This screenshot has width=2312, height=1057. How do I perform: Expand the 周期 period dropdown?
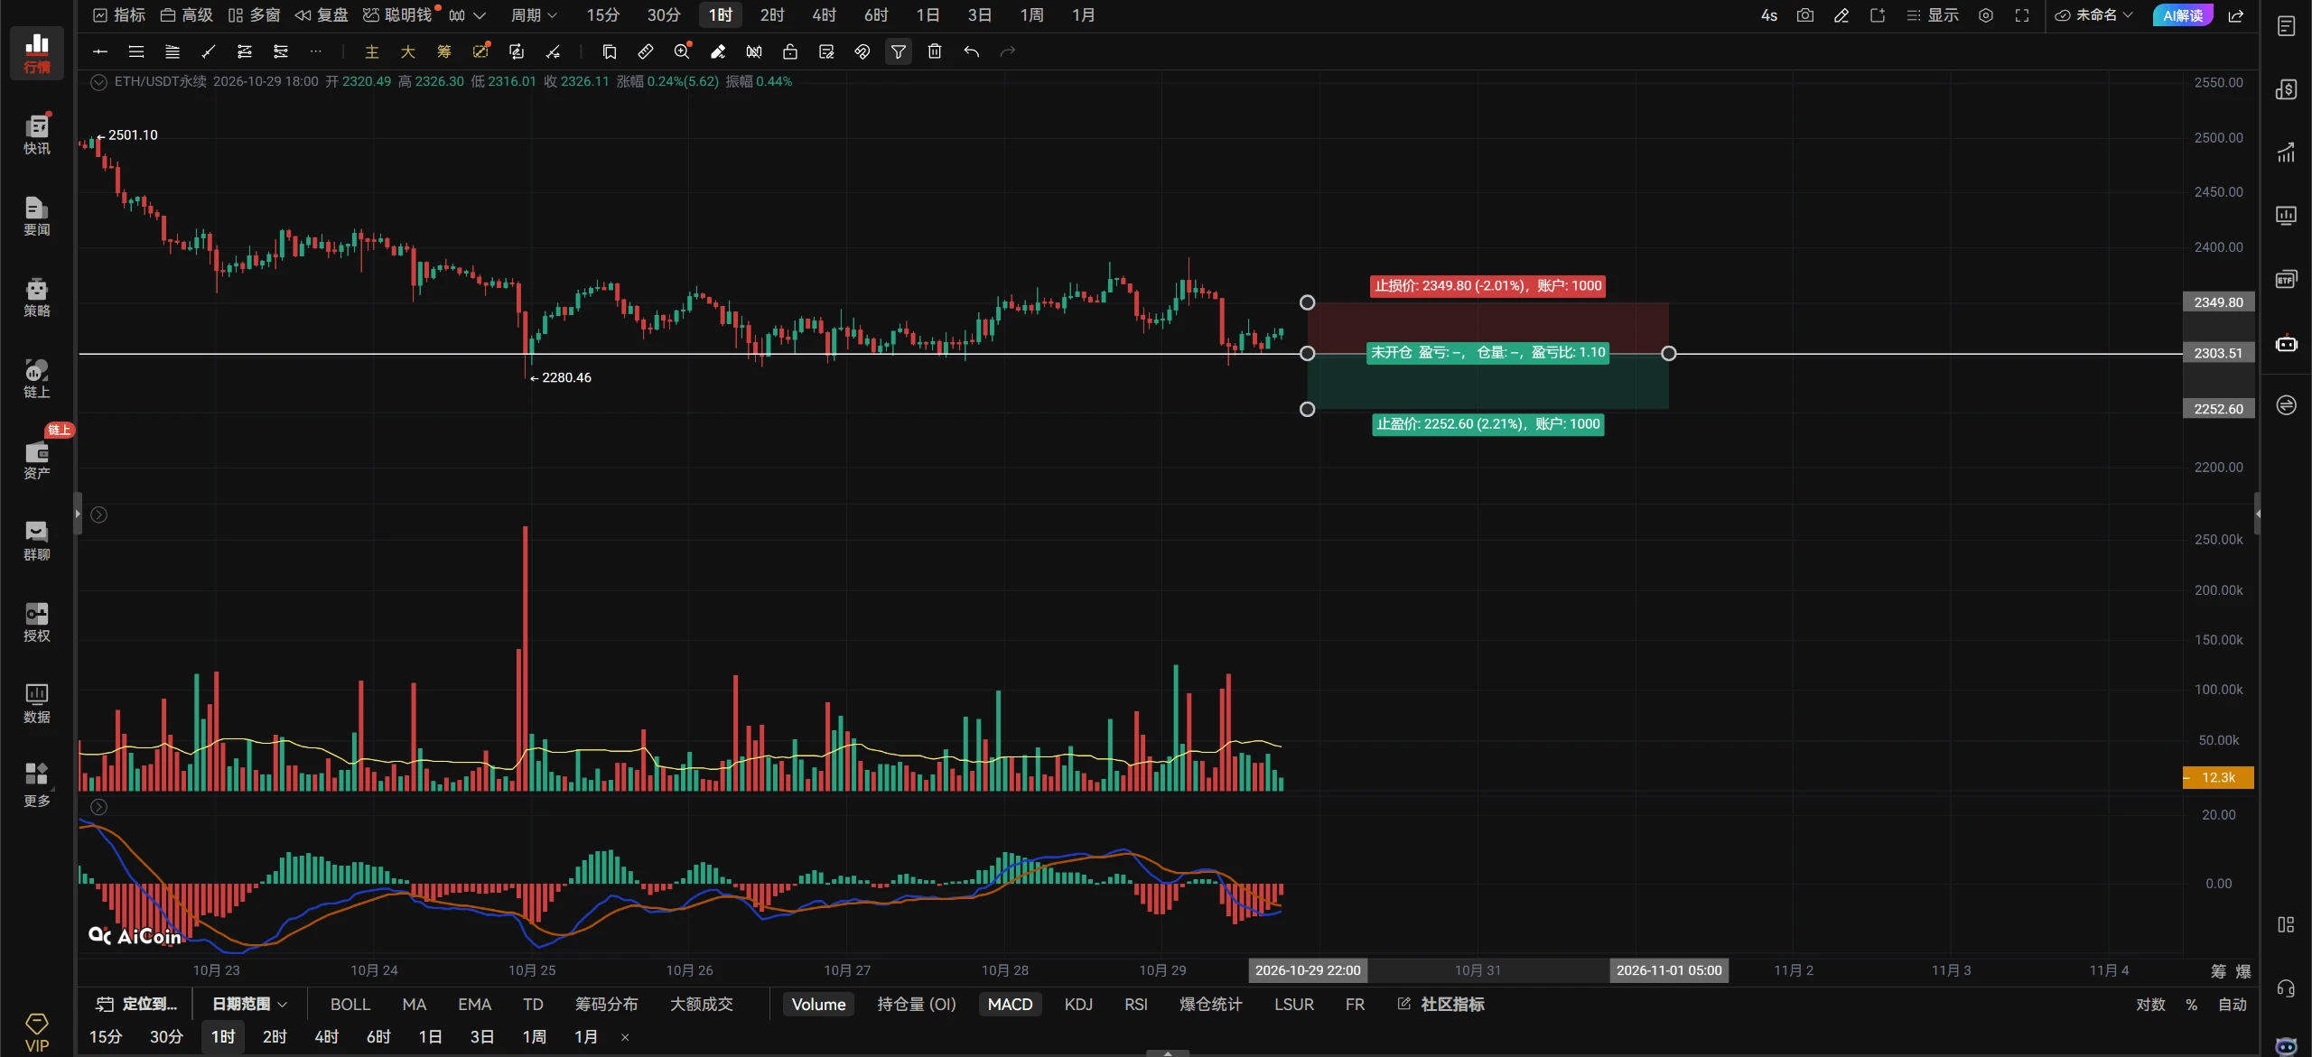(x=534, y=15)
